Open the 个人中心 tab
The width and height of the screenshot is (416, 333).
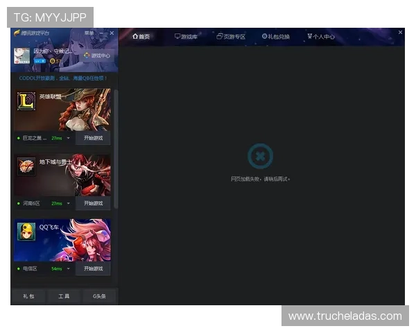coord(321,36)
